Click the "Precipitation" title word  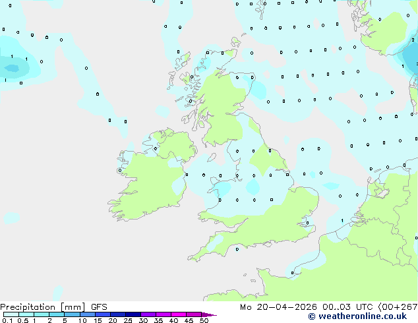[28, 307]
